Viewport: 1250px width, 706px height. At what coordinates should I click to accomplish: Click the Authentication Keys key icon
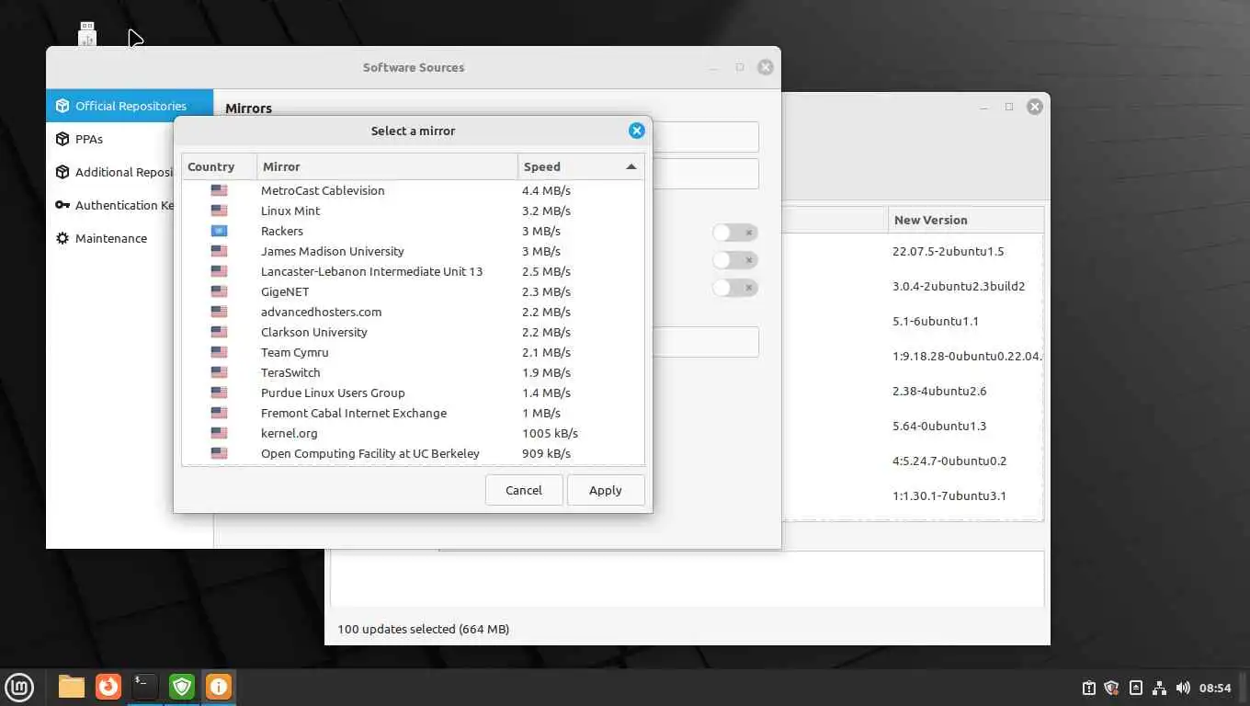[x=62, y=205]
